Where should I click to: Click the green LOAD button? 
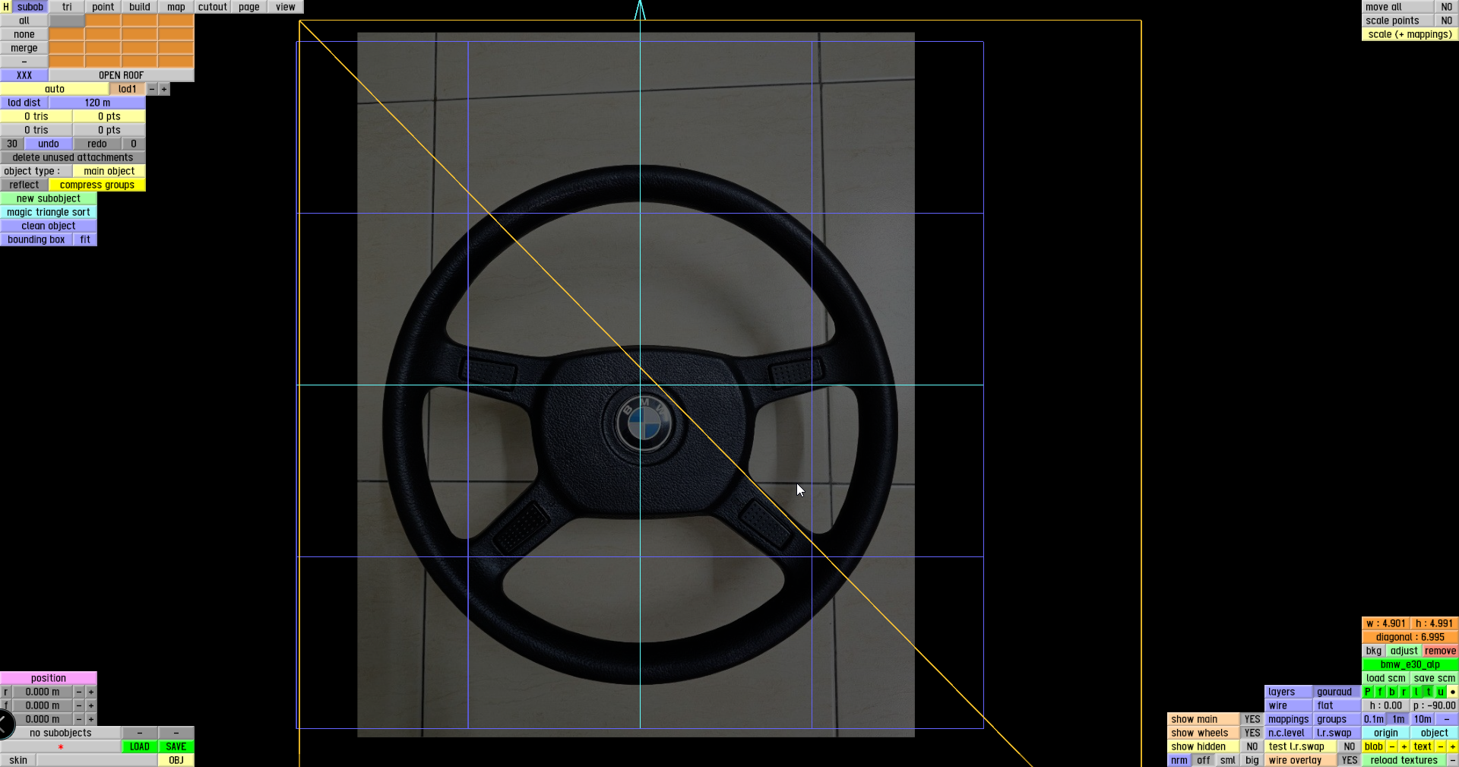point(140,746)
